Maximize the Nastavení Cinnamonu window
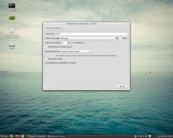Image resolution: width=173 pixels, height=138 pixels. click(x=125, y=24)
